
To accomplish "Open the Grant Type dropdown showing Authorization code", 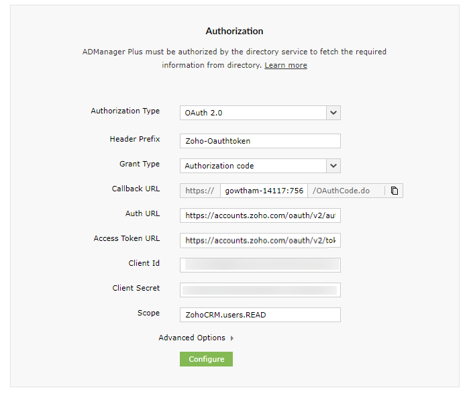I will [x=260, y=166].
